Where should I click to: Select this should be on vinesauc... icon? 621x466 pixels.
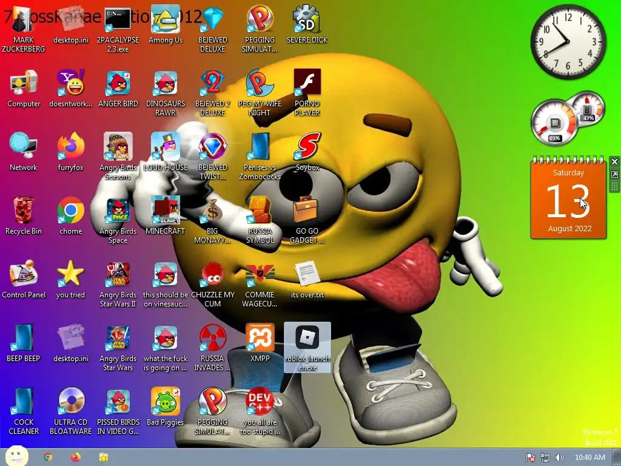click(x=165, y=284)
